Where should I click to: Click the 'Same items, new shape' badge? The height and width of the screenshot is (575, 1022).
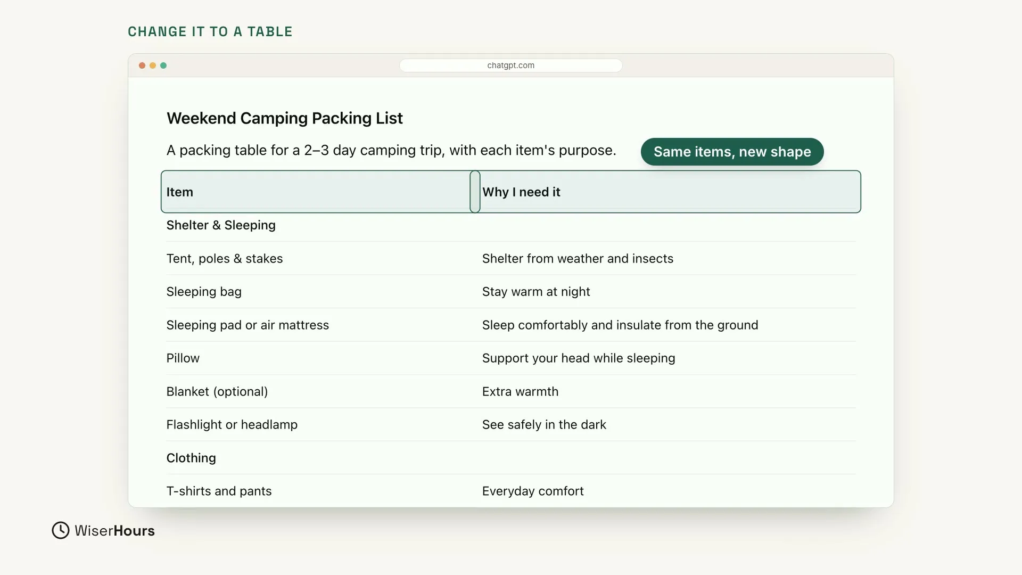coord(732,152)
